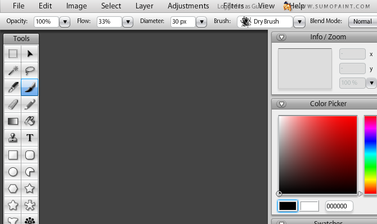Select the Rectangular Select tool
Screen dimensions: 377x224
13,54
